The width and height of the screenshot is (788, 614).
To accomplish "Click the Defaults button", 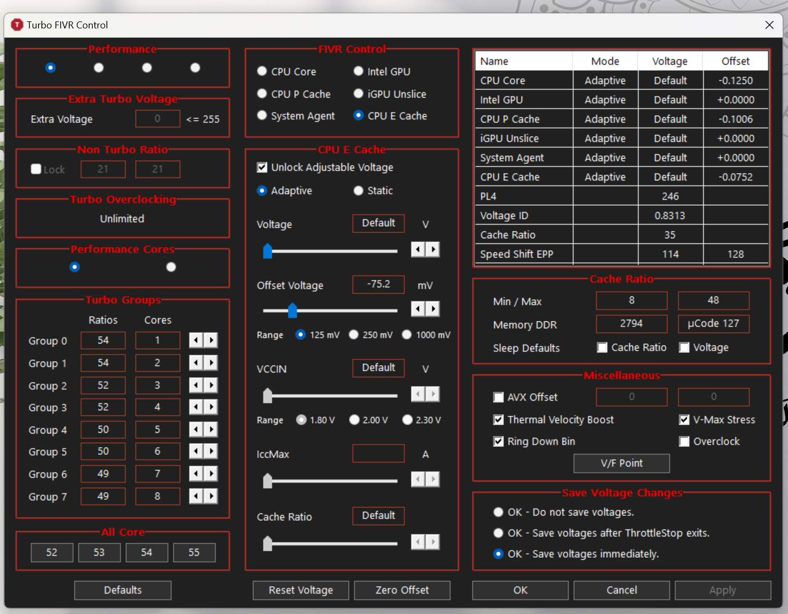I will [123, 590].
